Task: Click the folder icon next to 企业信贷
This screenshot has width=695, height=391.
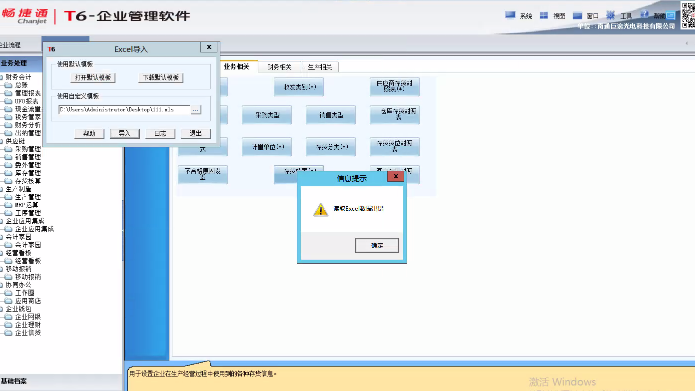Action: (x=8, y=333)
